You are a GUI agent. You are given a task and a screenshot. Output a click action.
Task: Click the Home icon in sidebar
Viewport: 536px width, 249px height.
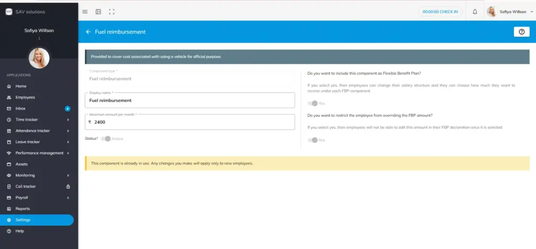pos(9,86)
